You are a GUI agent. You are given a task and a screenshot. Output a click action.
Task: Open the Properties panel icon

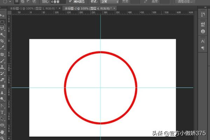click(x=203, y=24)
